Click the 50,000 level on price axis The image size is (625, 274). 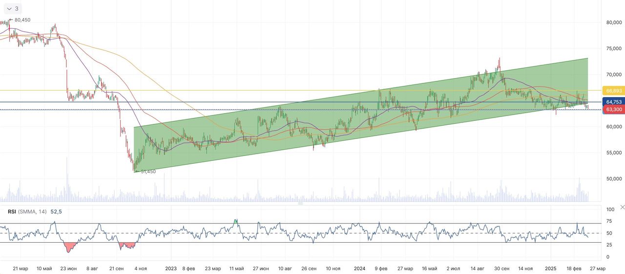pyautogui.click(x=613, y=179)
